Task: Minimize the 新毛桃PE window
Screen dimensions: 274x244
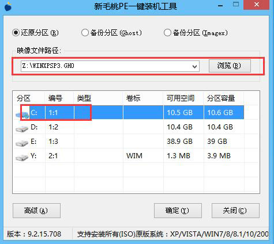Action: point(220,6)
